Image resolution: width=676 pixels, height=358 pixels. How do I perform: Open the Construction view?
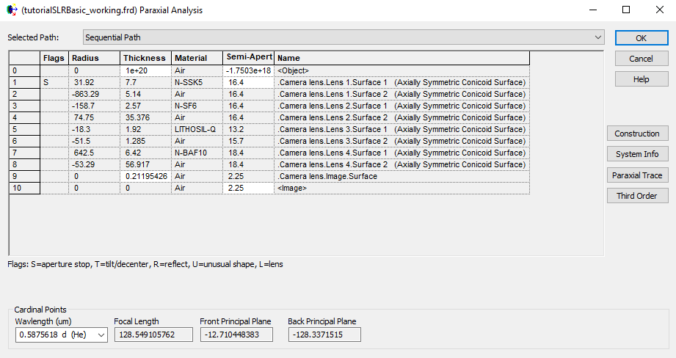click(636, 134)
